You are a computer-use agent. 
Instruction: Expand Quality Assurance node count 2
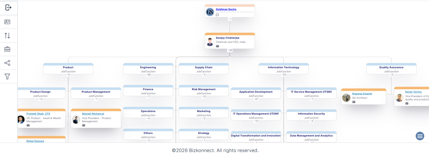point(391,75)
